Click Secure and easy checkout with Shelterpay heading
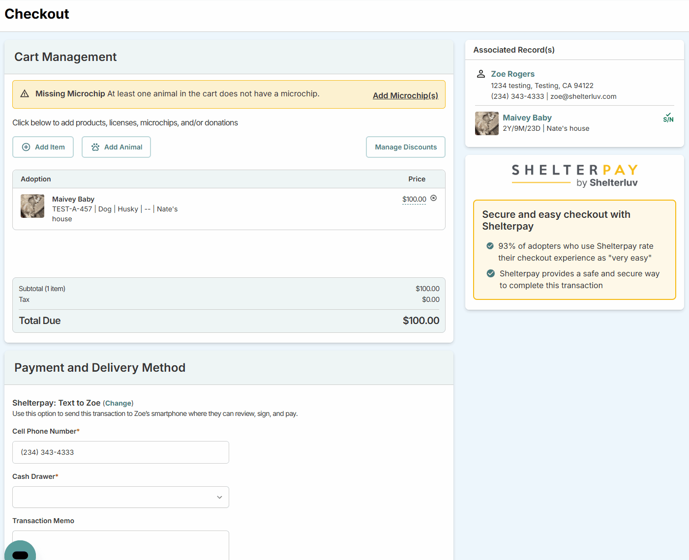The width and height of the screenshot is (689, 560). pyautogui.click(x=556, y=220)
